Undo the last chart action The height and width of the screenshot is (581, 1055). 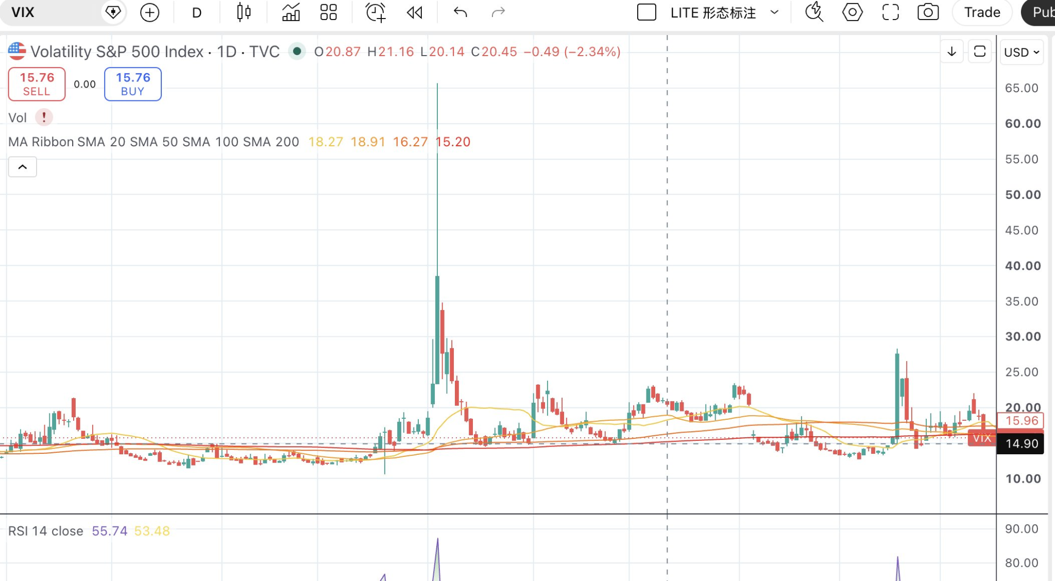[x=461, y=12]
